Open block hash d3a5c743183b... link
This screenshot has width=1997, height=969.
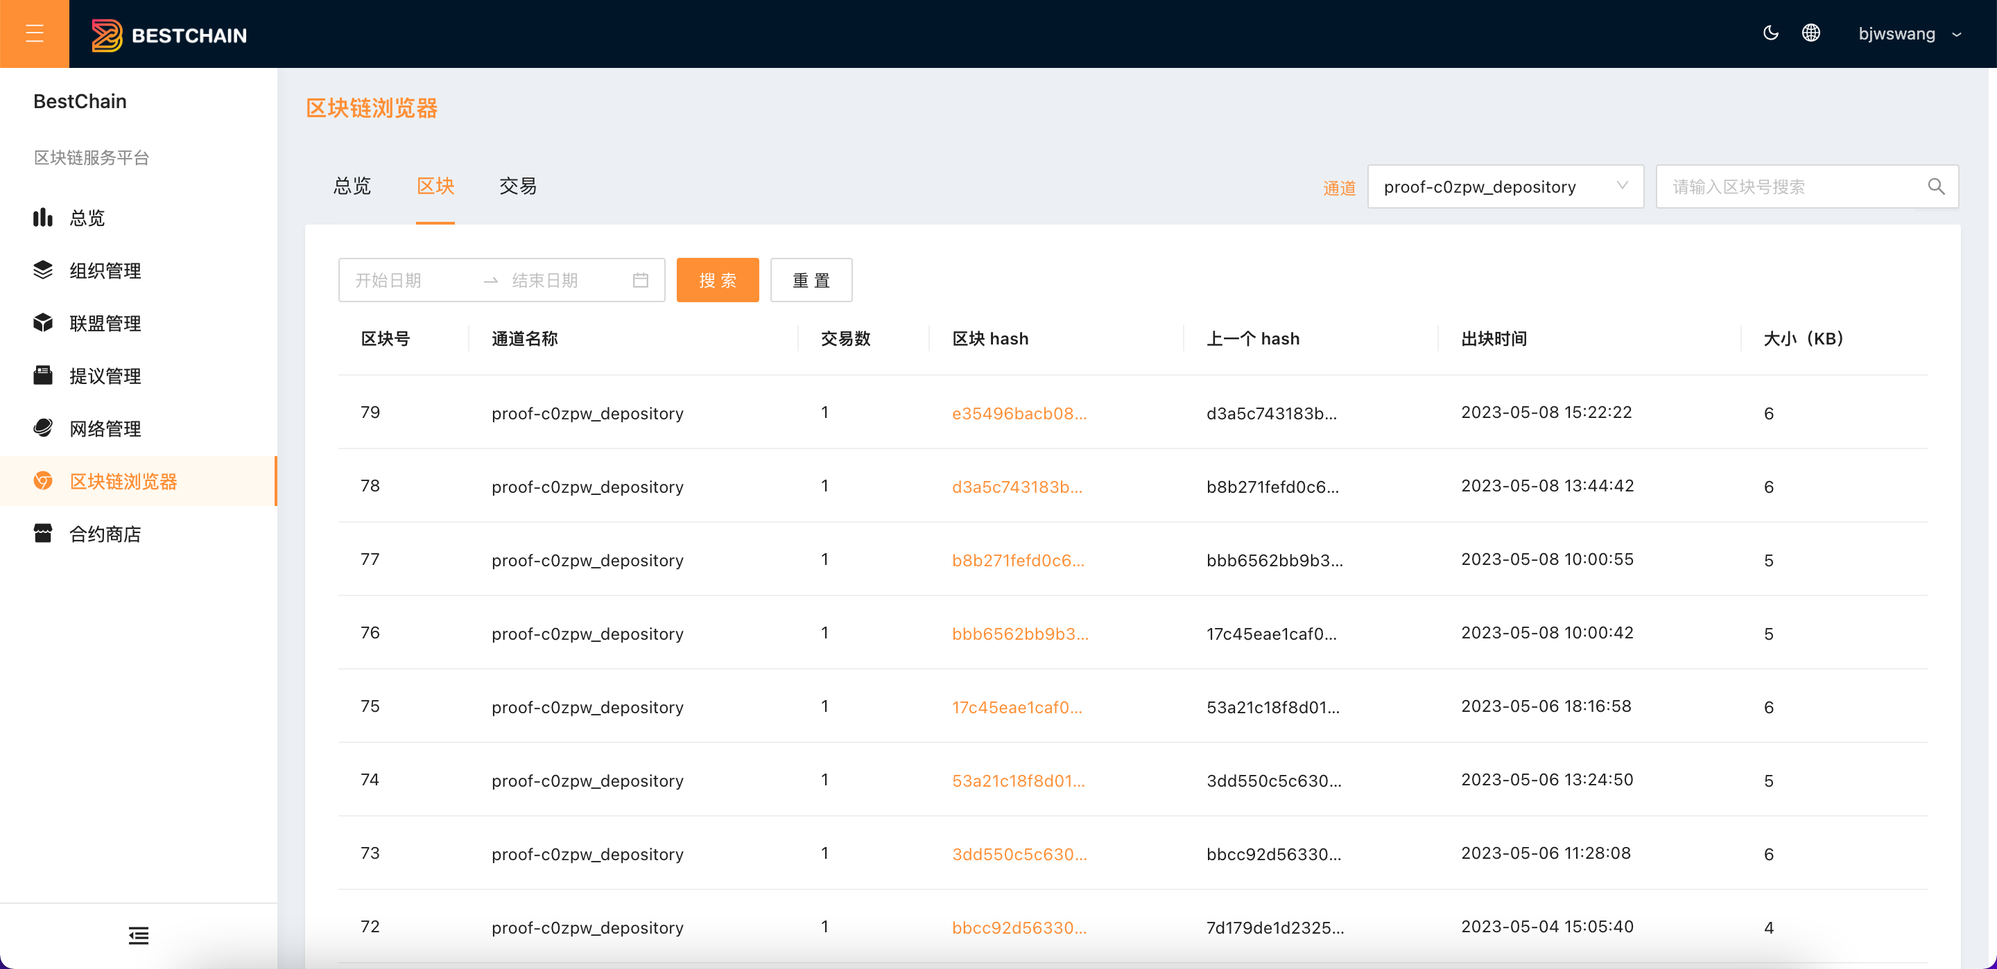point(1017,487)
